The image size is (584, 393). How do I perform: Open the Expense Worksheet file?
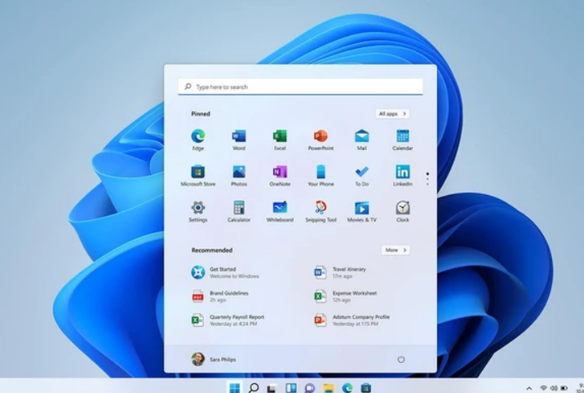tap(345, 296)
